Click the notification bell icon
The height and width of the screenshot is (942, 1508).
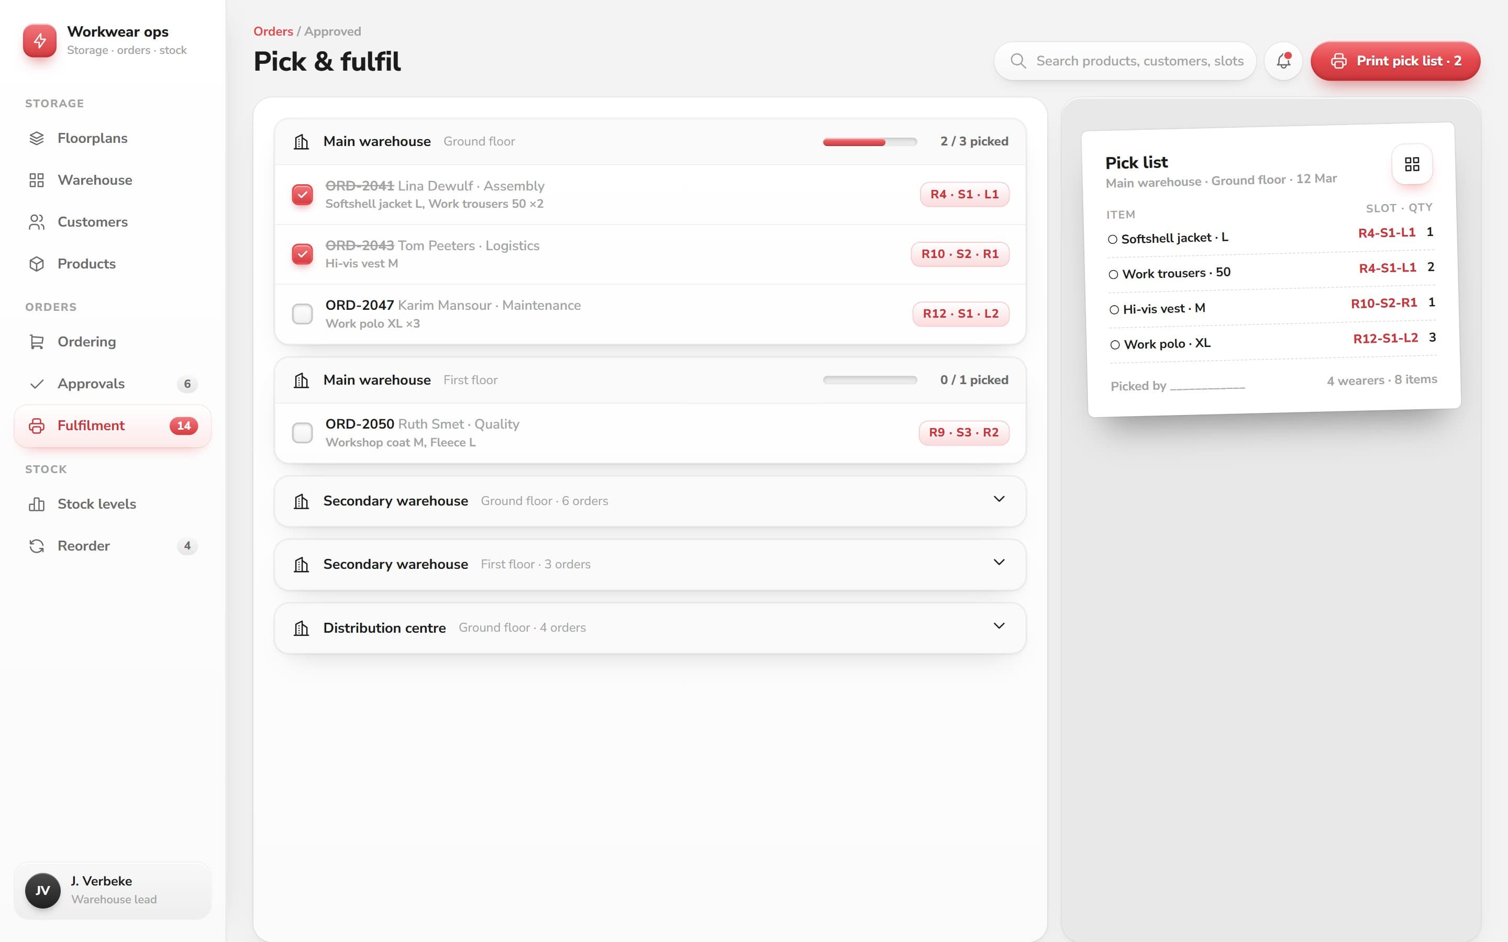pyautogui.click(x=1283, y=61)
